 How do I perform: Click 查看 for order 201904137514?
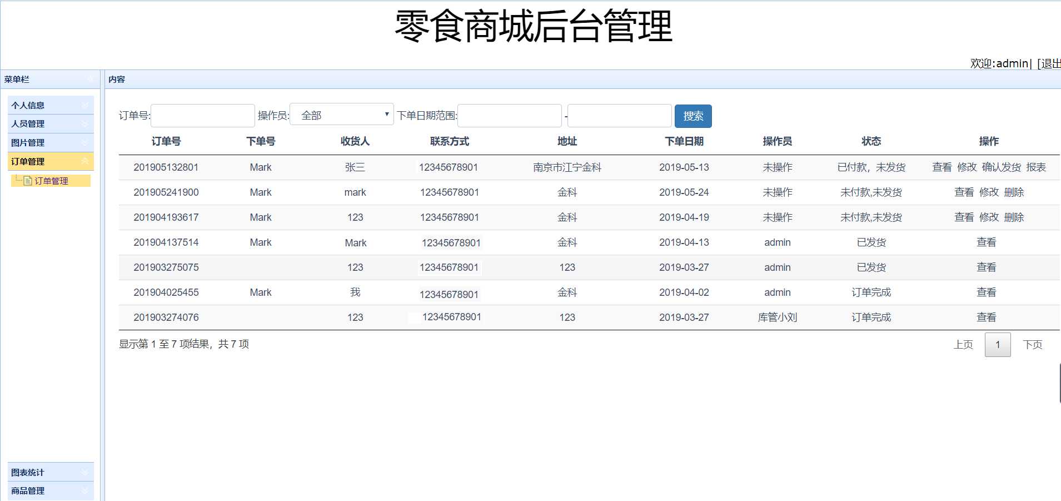(987, 242)
